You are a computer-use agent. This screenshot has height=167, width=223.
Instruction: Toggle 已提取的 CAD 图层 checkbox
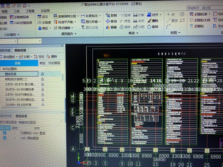[5, 133]
